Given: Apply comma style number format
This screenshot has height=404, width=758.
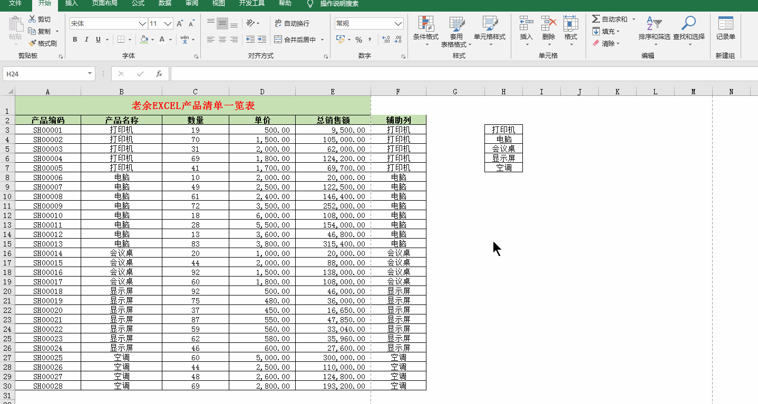Looking at the screenshot, I should click(370, 40).
